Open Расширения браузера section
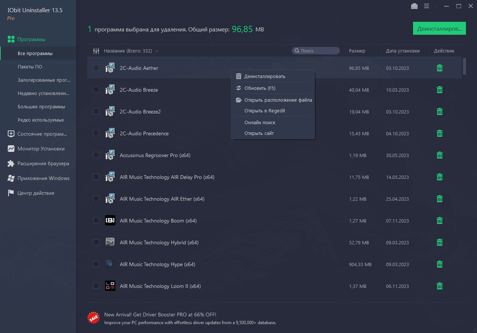The height and width of the screenshot is (333, 477). point(43,163)
